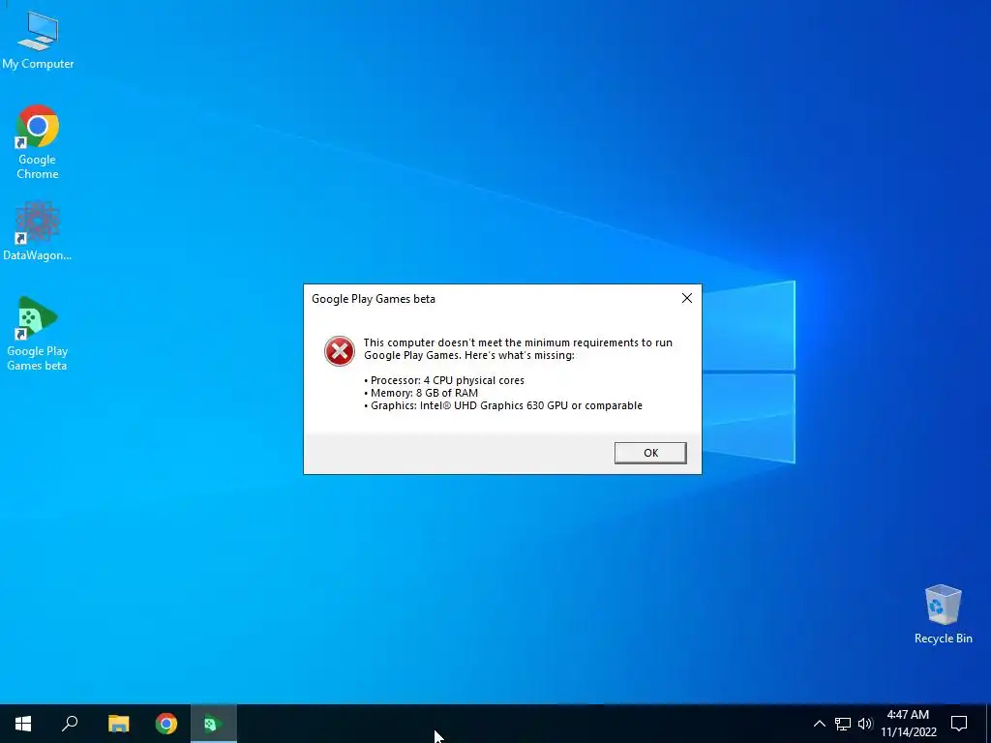Select the Google Play Games beta desktop shortcut
The width and height of the screenshot is (991, 743).
coord(37,333)
